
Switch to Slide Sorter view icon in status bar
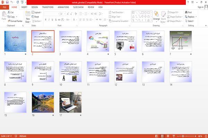[162, 136]
